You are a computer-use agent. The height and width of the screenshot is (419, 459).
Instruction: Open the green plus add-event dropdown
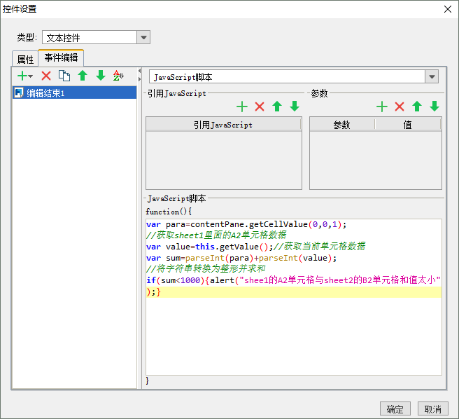tap(25, 76)
